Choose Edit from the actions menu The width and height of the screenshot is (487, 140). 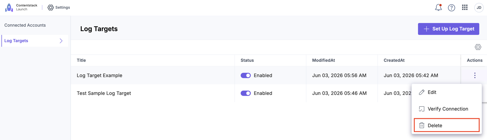447,92
